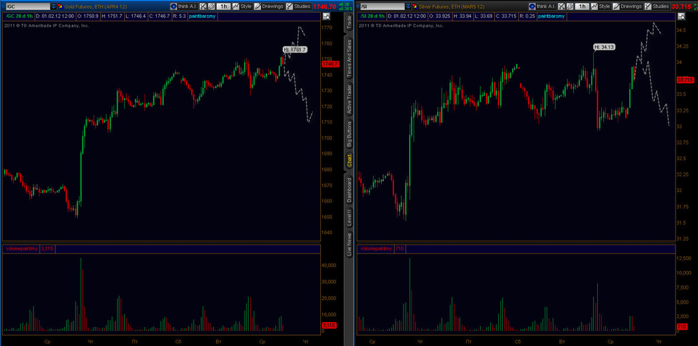
Task: Click the Hi: 34.13 price bubble
Action: (604, 47)
